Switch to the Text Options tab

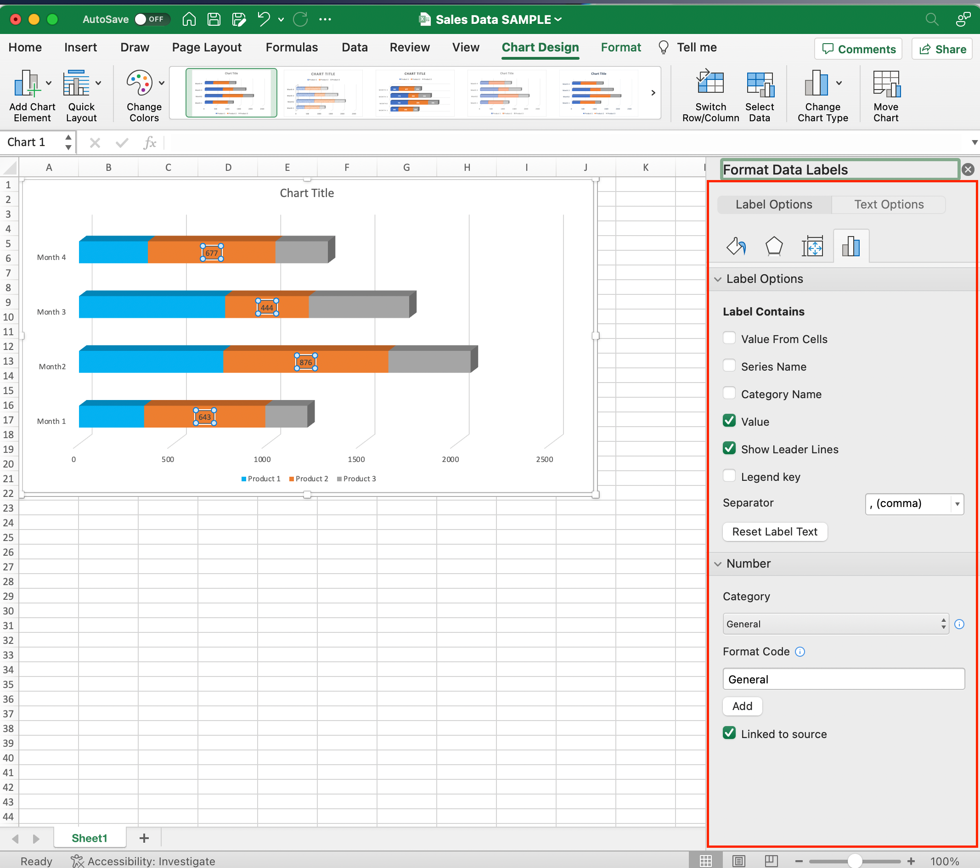889,204
